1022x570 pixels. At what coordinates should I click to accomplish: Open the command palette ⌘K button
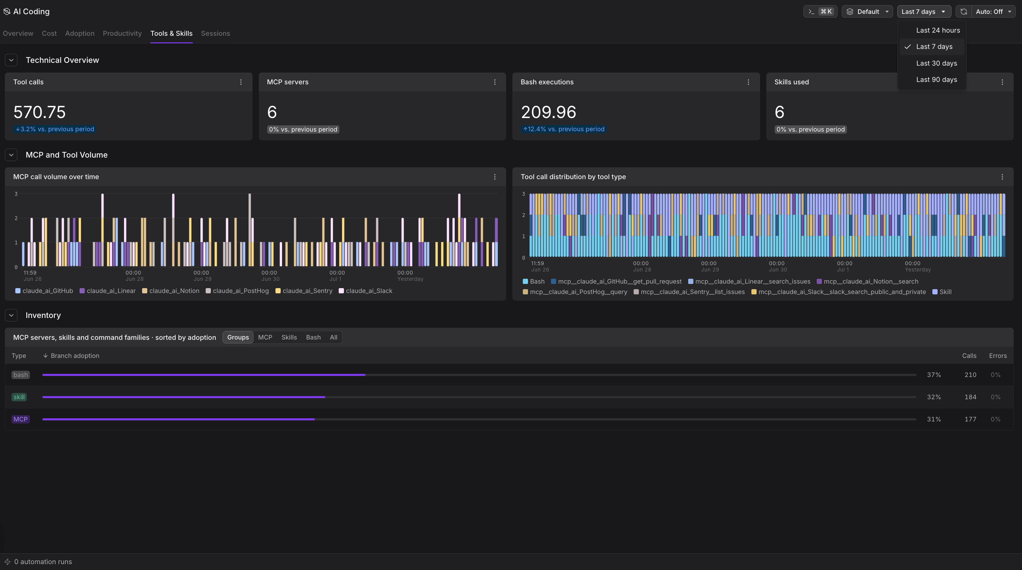[820, 11]
